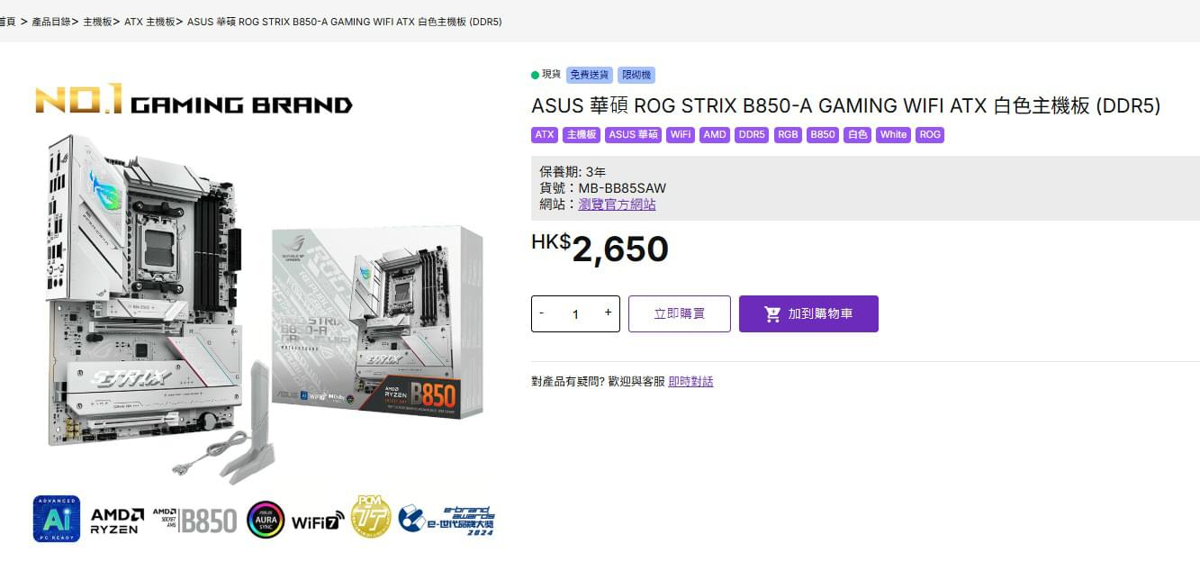Open the 瀏覽官方網站 official website link
This screenshot has width=1200, height=562.
(617, 204)
